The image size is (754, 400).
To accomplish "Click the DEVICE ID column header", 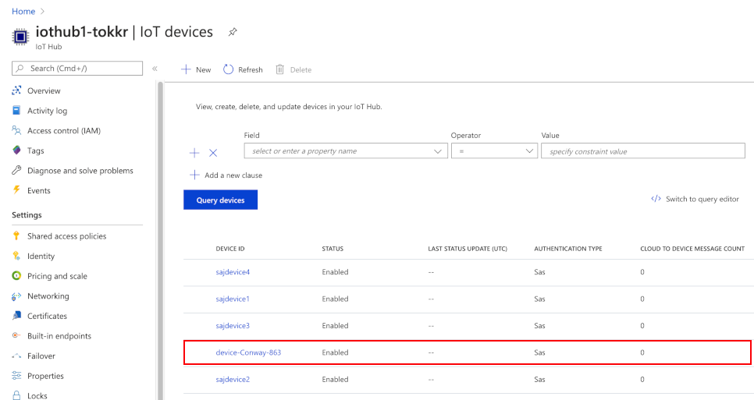I will pos(229,249).
